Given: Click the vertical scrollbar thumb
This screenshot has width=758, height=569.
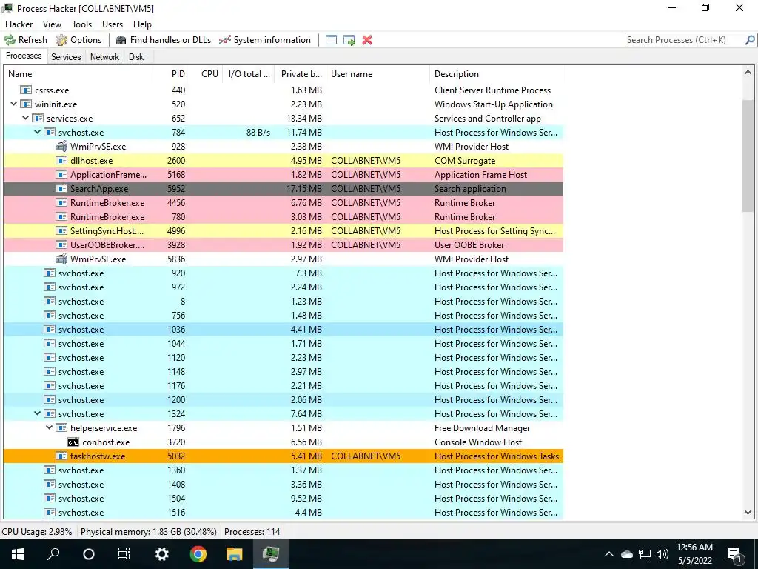Looking at the screenshot, I should 748,155.
